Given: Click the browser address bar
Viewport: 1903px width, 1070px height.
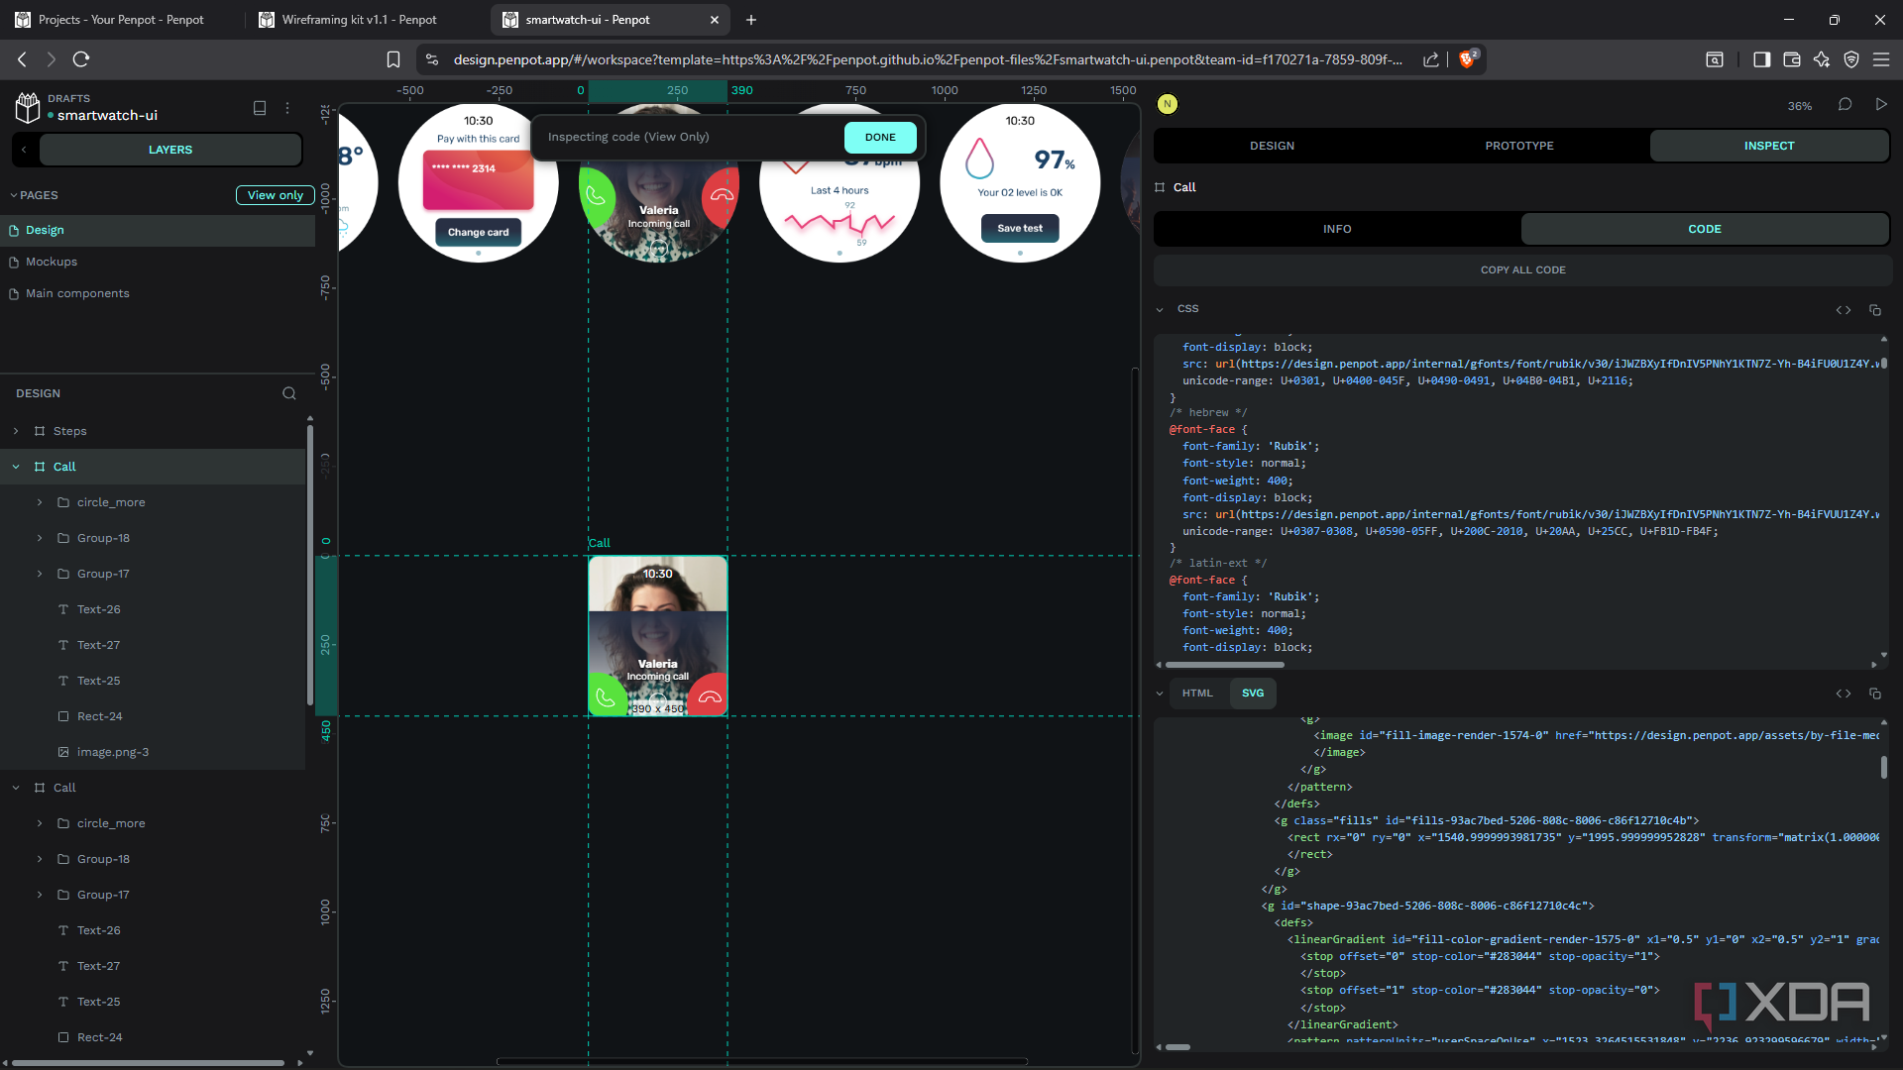Looking at the screenshot, I should click(928, 59).
